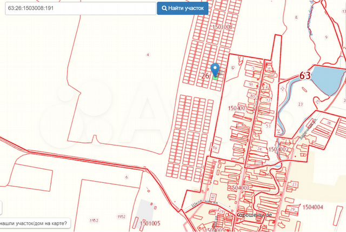The height and width of the screenshot is (232, 346).
Task: Open 'нашли участок/дом на карте?' prompt
Action: 35,223
